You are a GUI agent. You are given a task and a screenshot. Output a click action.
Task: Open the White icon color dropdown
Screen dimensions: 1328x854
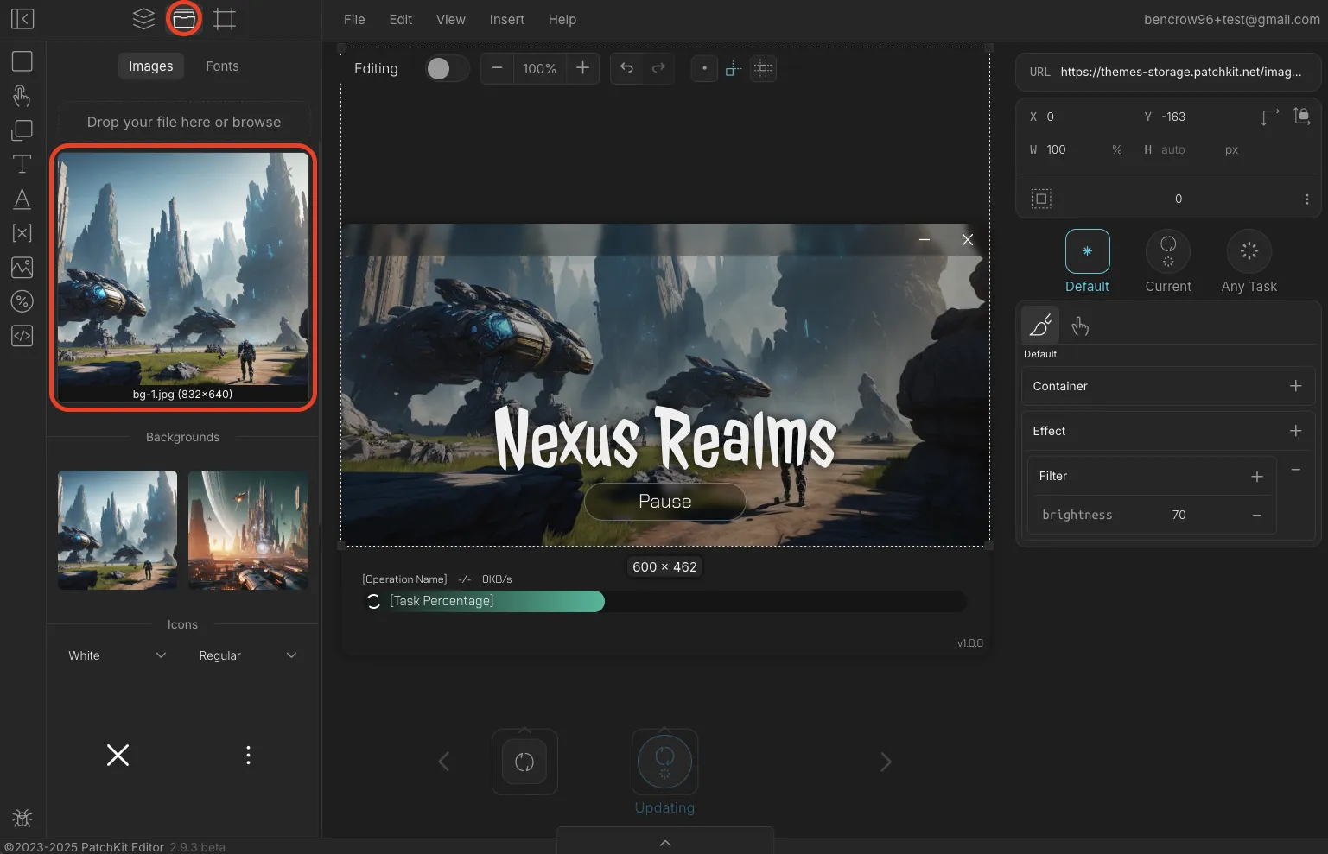pos(118,655)
